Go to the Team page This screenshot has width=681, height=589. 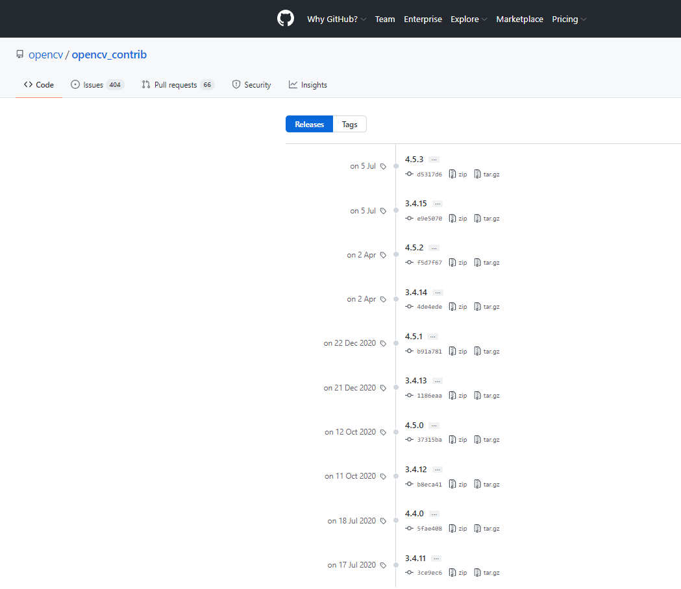pyautogui.click(x=385, y=19)
